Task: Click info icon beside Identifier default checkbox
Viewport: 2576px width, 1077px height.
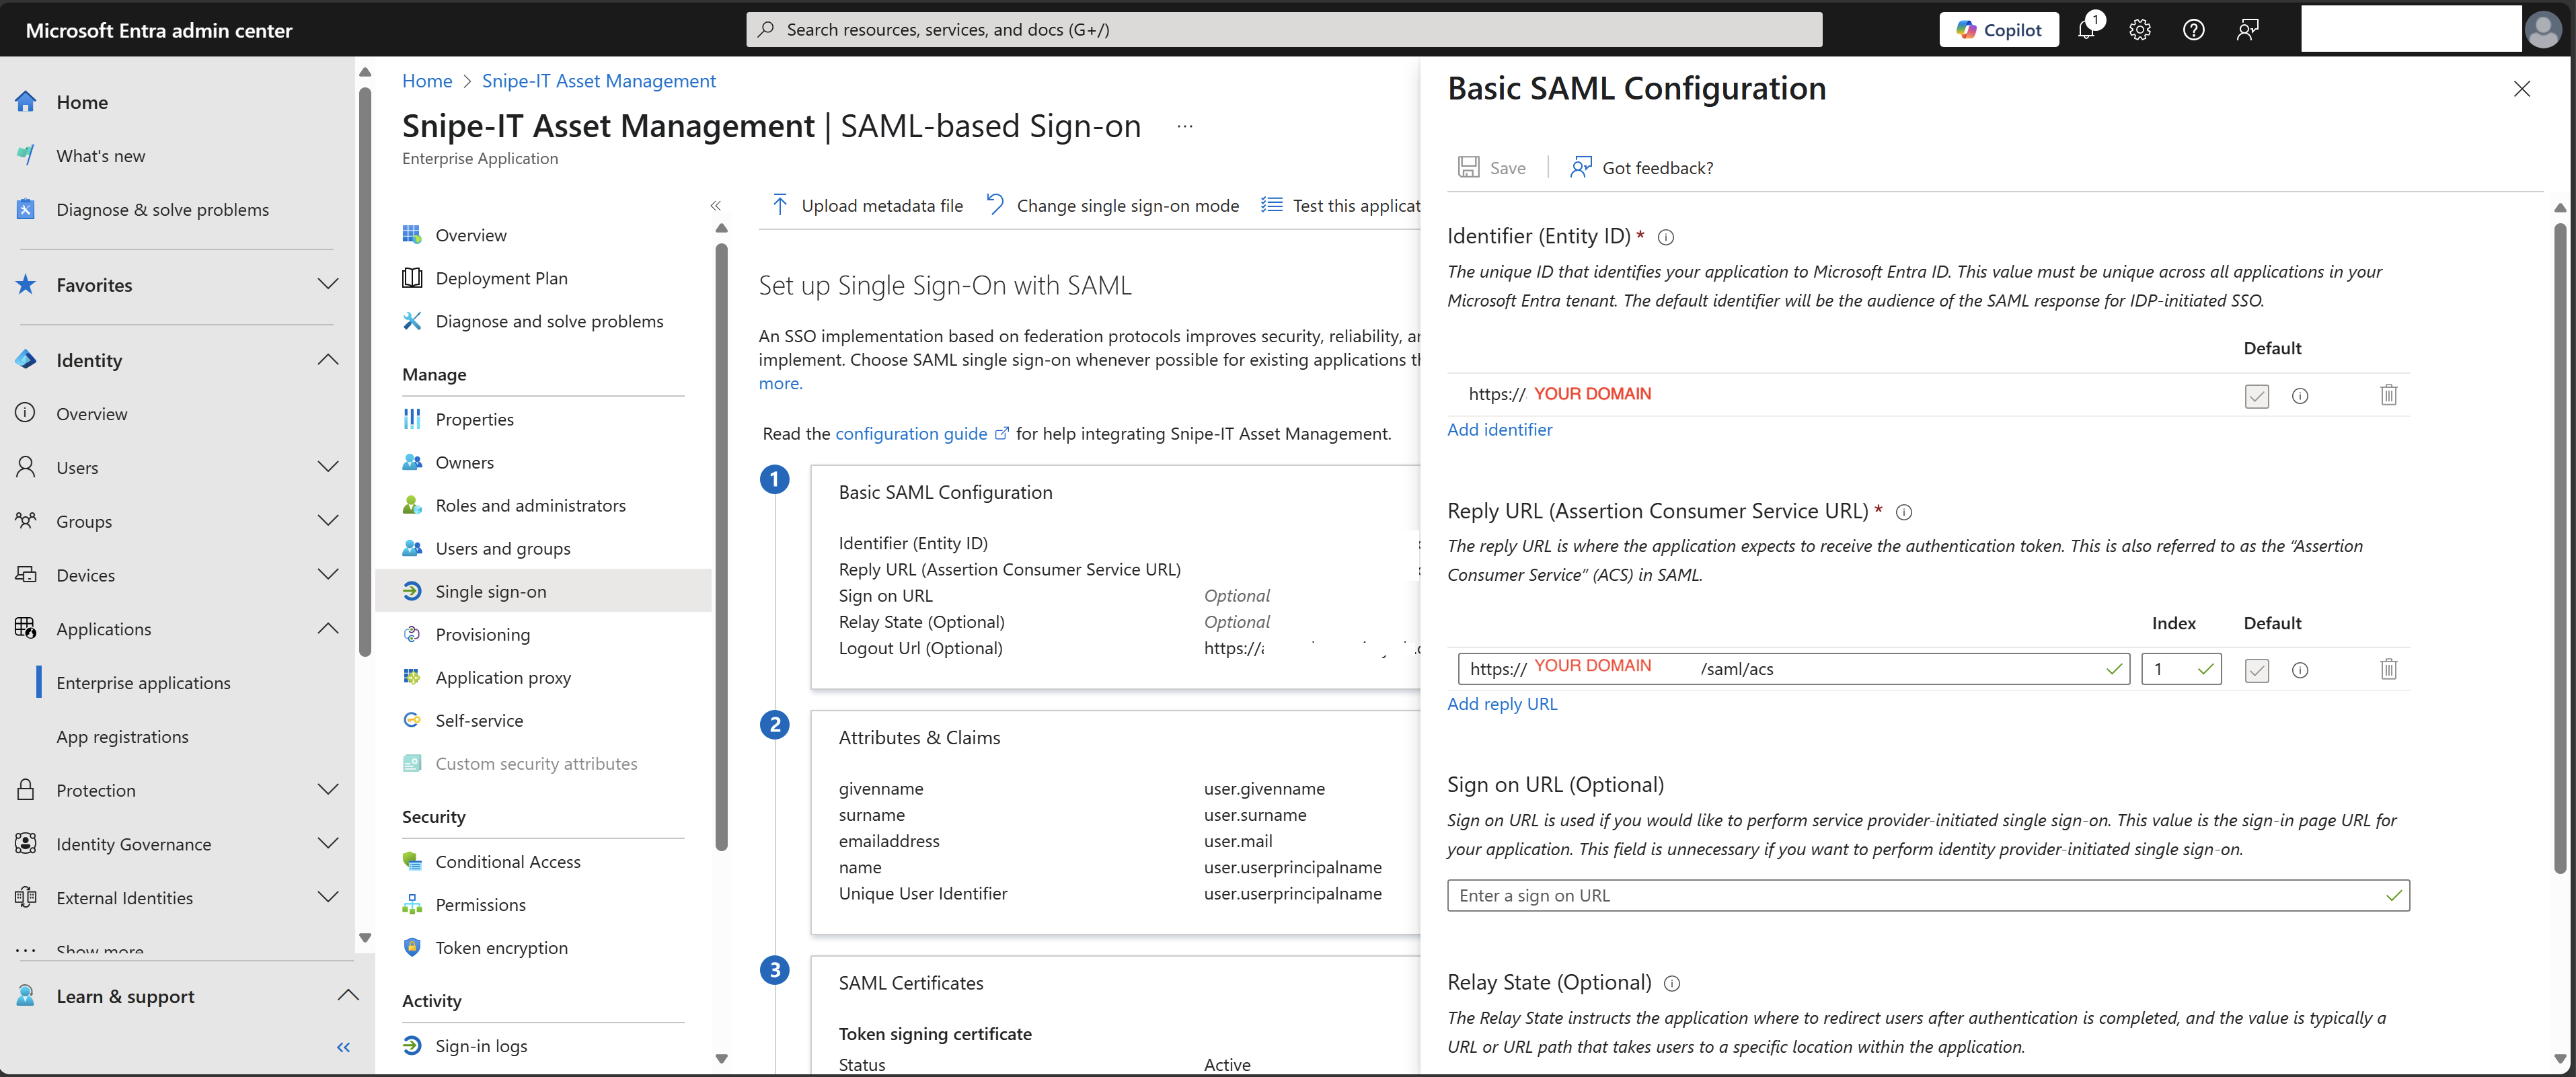Action: click(x=2300, y=396)
